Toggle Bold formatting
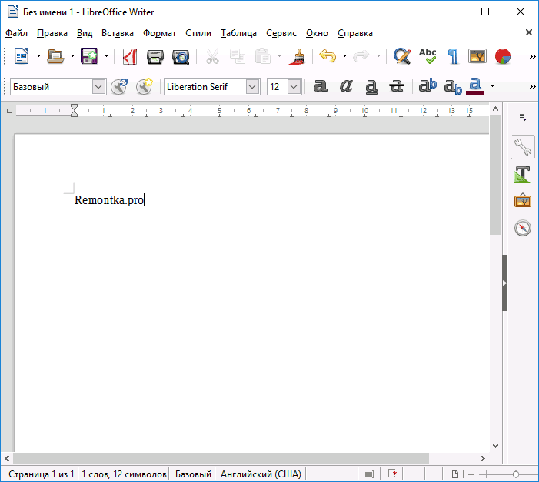The image size is (539, 482). pos(320,86)
